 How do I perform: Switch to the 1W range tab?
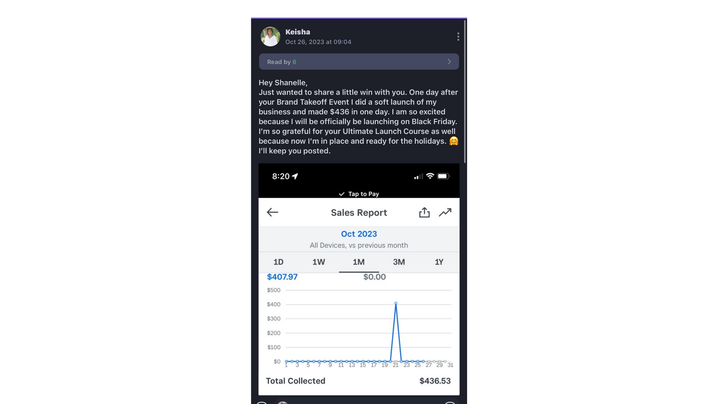319,262
